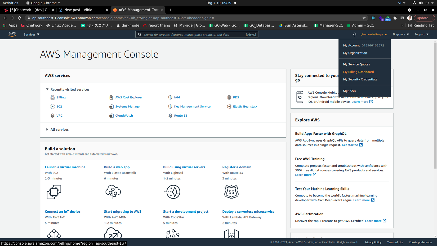Open the Linux Academy bookmark
The width and height of the screenshot is (437, 246).
pos(61,25)
